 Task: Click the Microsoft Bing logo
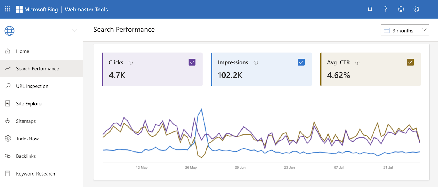(37, 9)
